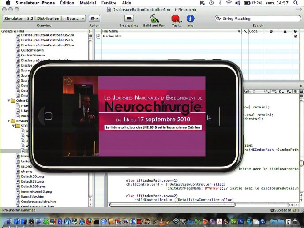Click the Time Machine clock icon
Viewport: 304px width, 228px height.
[x=211, y=3]
